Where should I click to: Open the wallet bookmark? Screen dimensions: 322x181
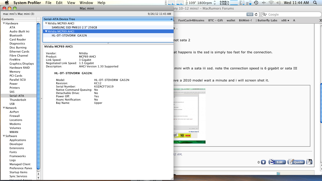(231, 20)
